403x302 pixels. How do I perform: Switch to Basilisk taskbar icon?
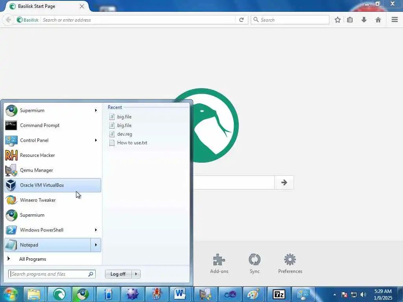[59, 294]
